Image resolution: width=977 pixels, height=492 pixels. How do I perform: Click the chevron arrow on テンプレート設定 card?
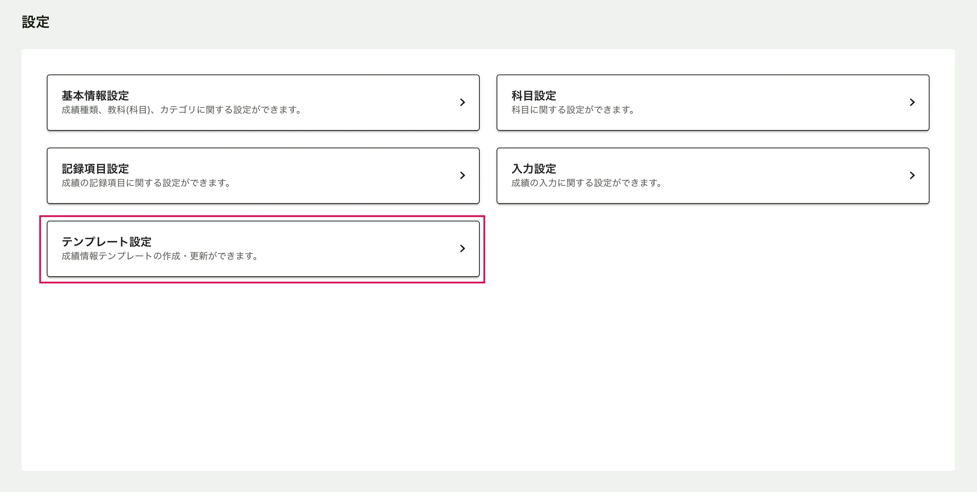pos(462,248)
